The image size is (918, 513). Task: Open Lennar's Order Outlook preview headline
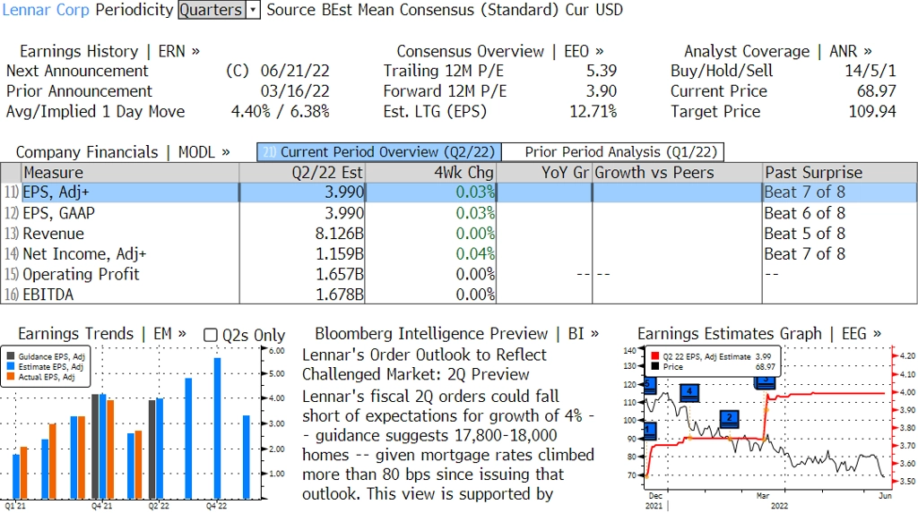[424, 364]
